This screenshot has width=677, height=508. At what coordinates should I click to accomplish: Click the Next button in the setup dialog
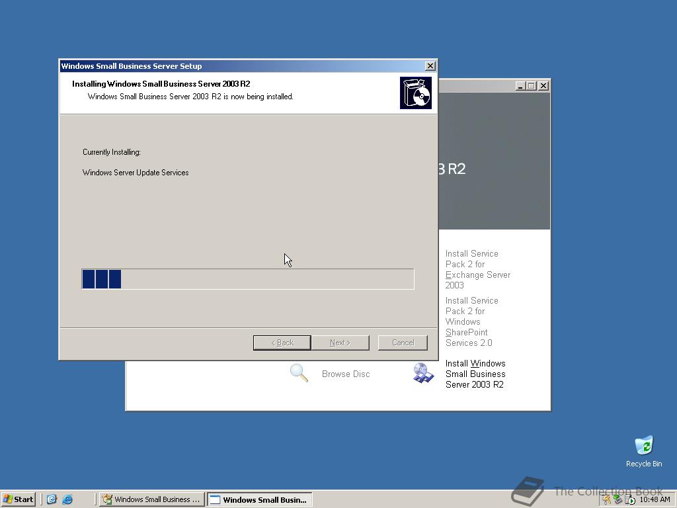coord(340,343)
